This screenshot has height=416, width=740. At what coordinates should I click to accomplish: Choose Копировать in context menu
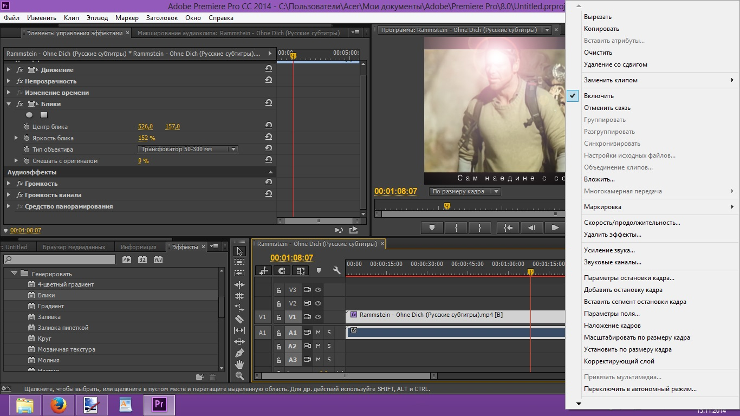[601, 29]
